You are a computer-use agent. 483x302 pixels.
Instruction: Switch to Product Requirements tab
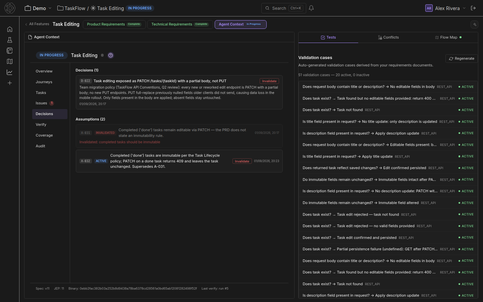(114, 24)
